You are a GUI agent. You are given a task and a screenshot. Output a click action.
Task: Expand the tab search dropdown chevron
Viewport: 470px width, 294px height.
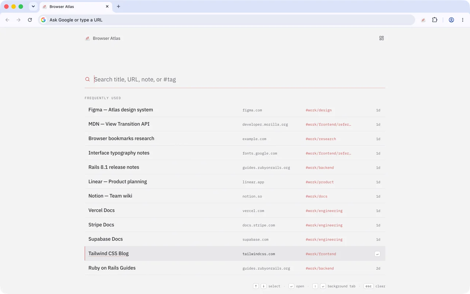pyautogui.click(x=33, y=7)
